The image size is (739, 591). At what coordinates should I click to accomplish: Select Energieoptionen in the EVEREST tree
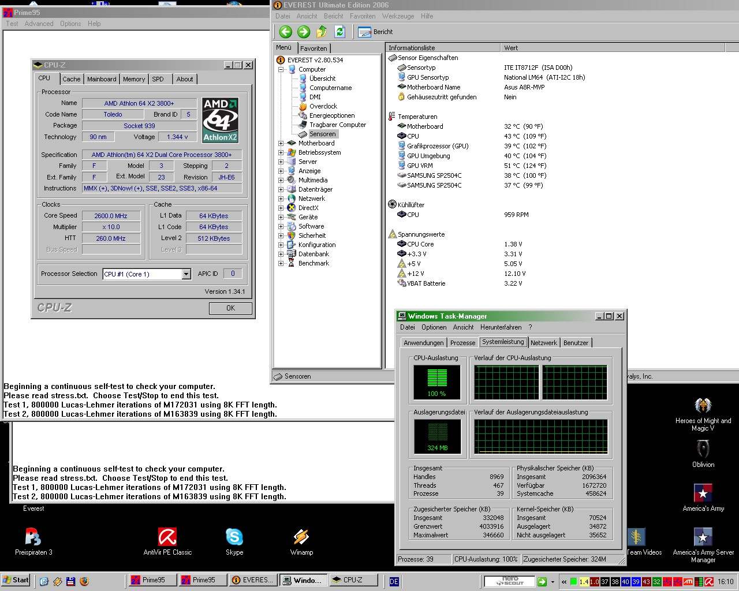(332, 115)
